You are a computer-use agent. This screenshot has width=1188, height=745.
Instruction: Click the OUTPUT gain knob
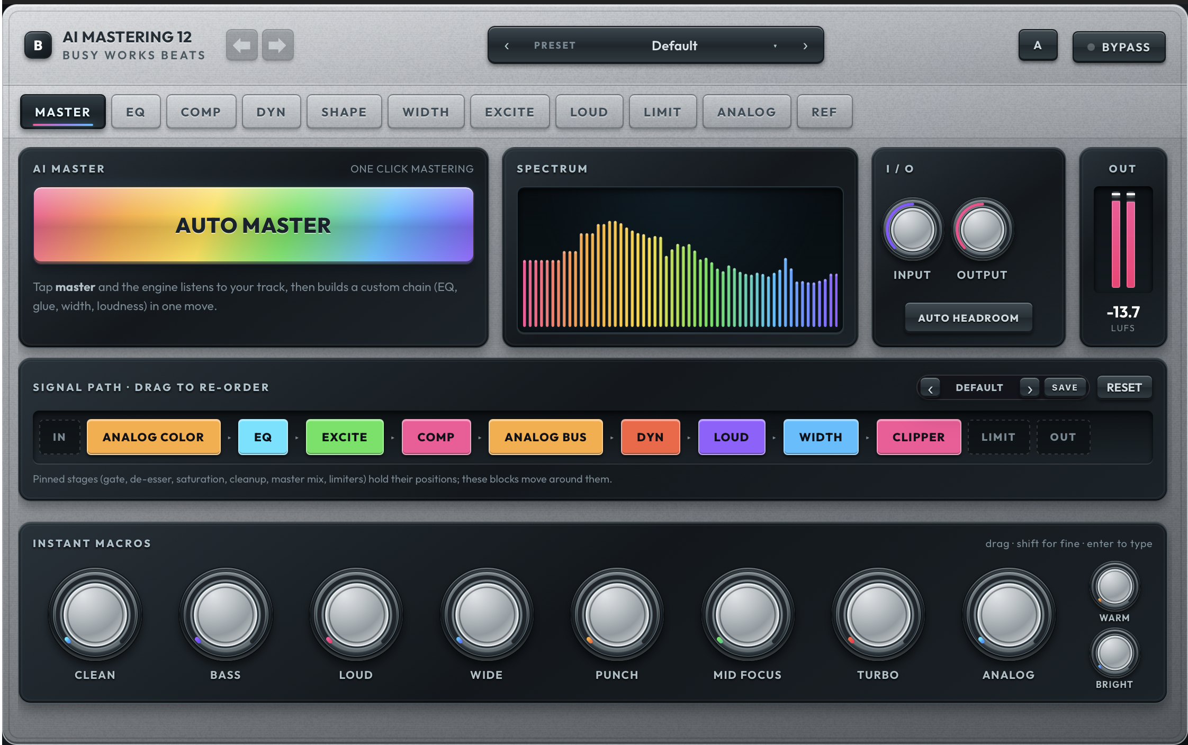(982, 230)
